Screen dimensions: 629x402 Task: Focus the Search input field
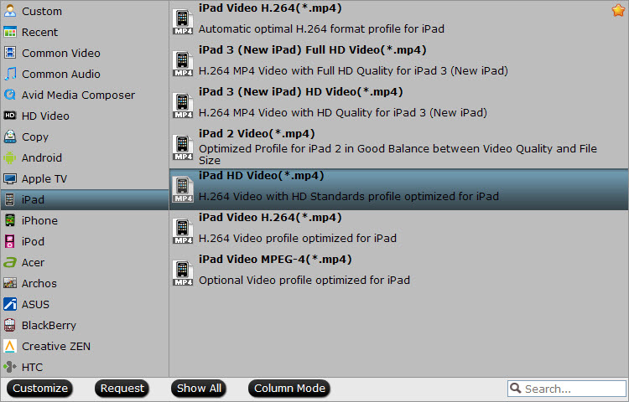[x=566, y=389]
